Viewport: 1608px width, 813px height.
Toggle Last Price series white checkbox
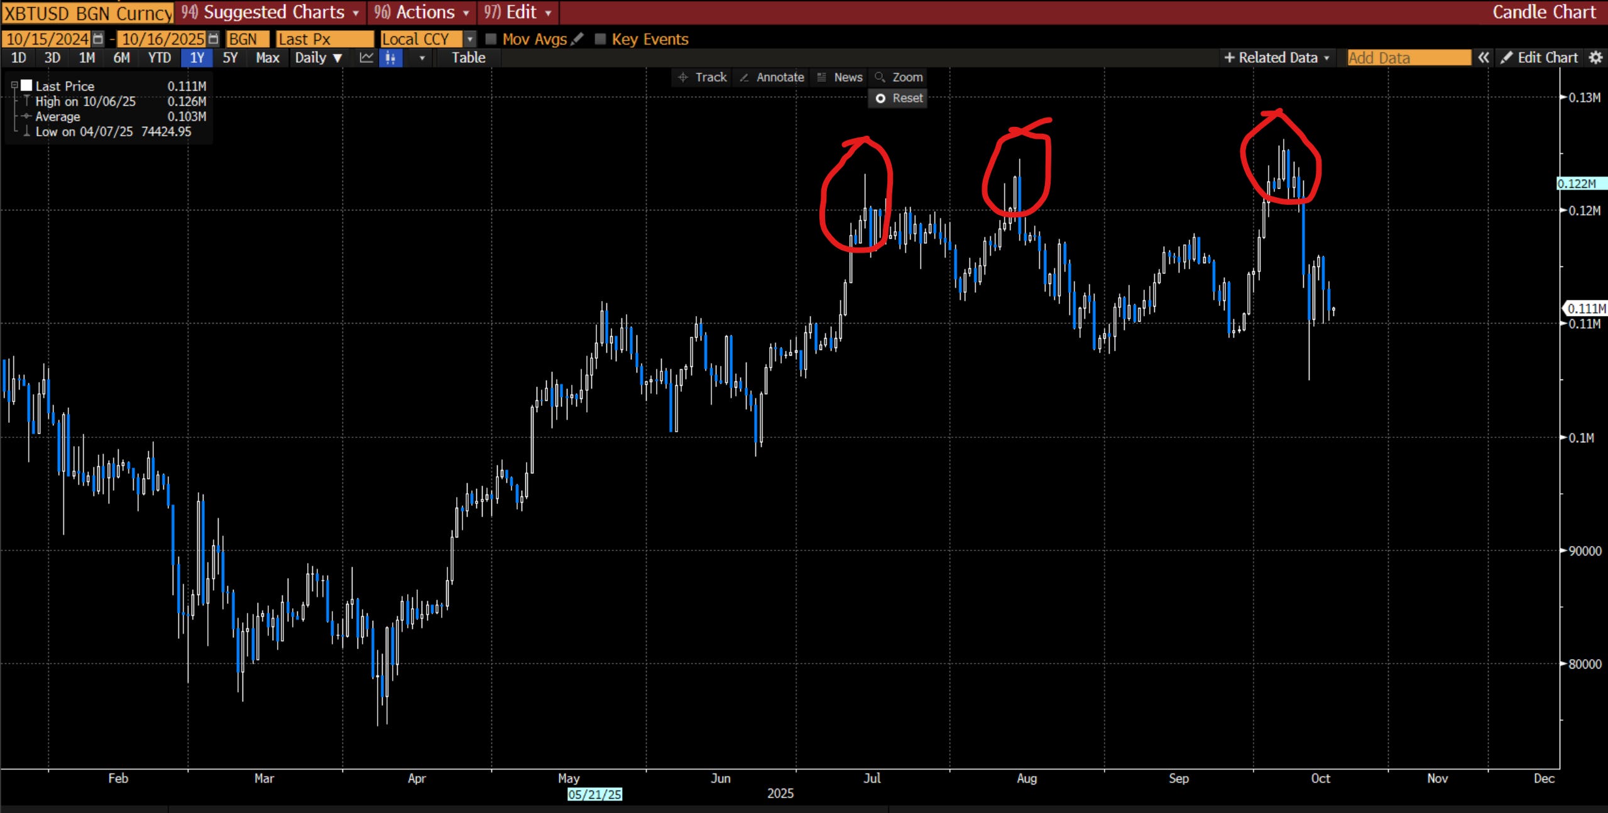point(26,85)
